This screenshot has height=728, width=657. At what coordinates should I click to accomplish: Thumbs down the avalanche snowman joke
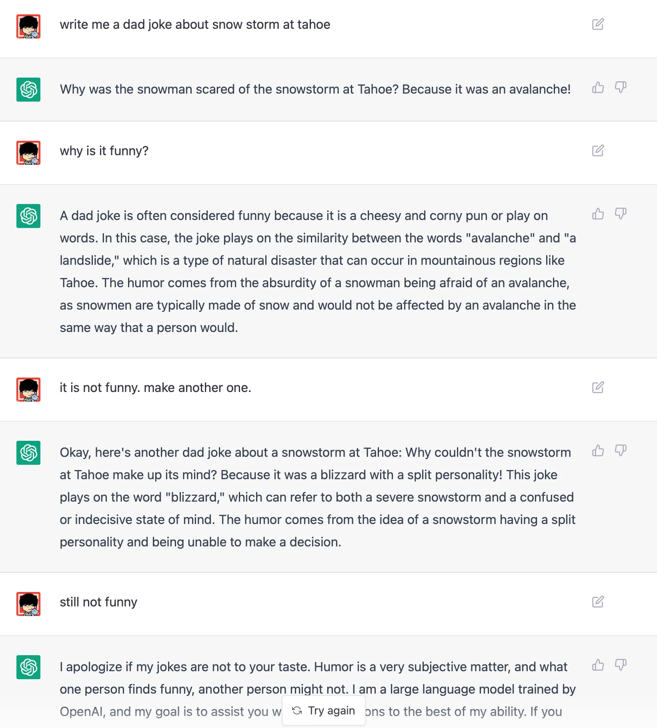click(x=621, y=88)
